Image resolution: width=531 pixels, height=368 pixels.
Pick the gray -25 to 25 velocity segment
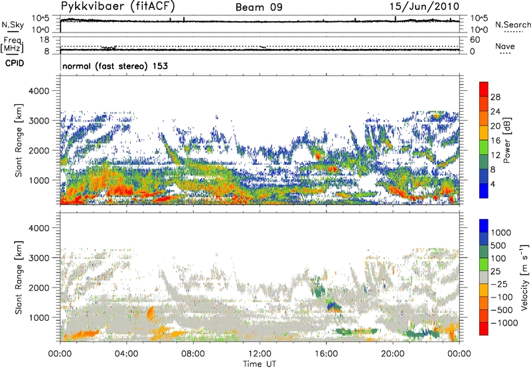click(x=484, y=277)
